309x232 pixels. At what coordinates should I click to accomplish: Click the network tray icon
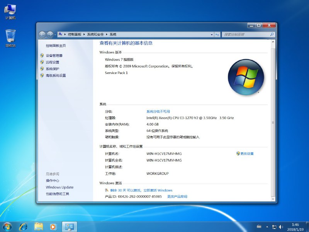[274, 227]
